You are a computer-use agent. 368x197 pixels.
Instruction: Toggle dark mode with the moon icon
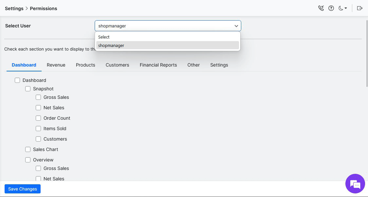tap(341, 8)
